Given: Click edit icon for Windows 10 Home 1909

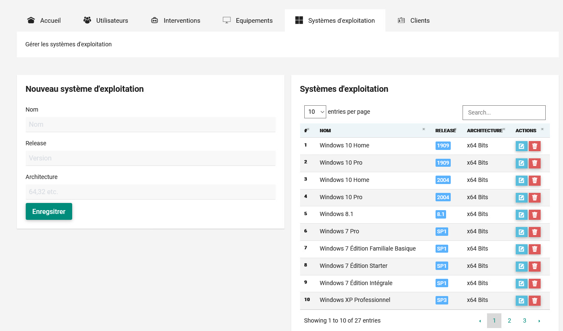Looking at the screenshot, I should (521, 146).
